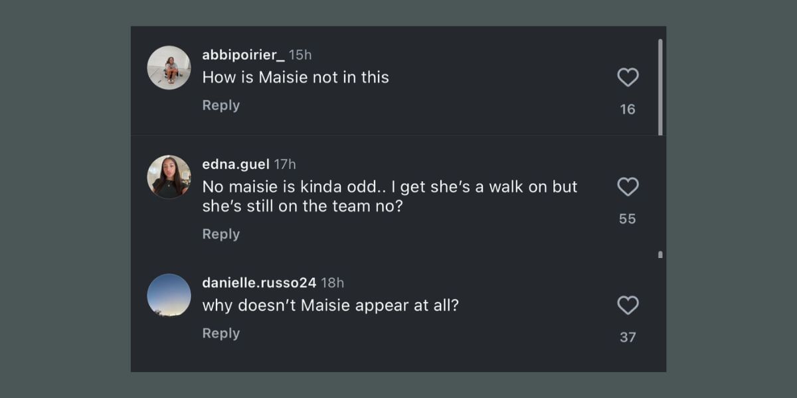Viewport: 797px width, 398px height.
Task: Reply to edna.guel's walk-on comment
Action: (221, 234)
